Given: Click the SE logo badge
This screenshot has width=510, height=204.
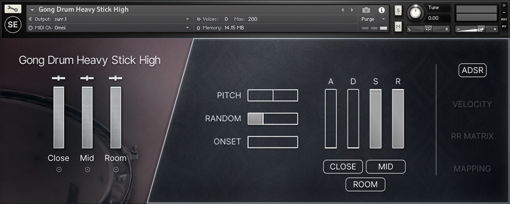Looking at the screenshot, I should (13, 25).
